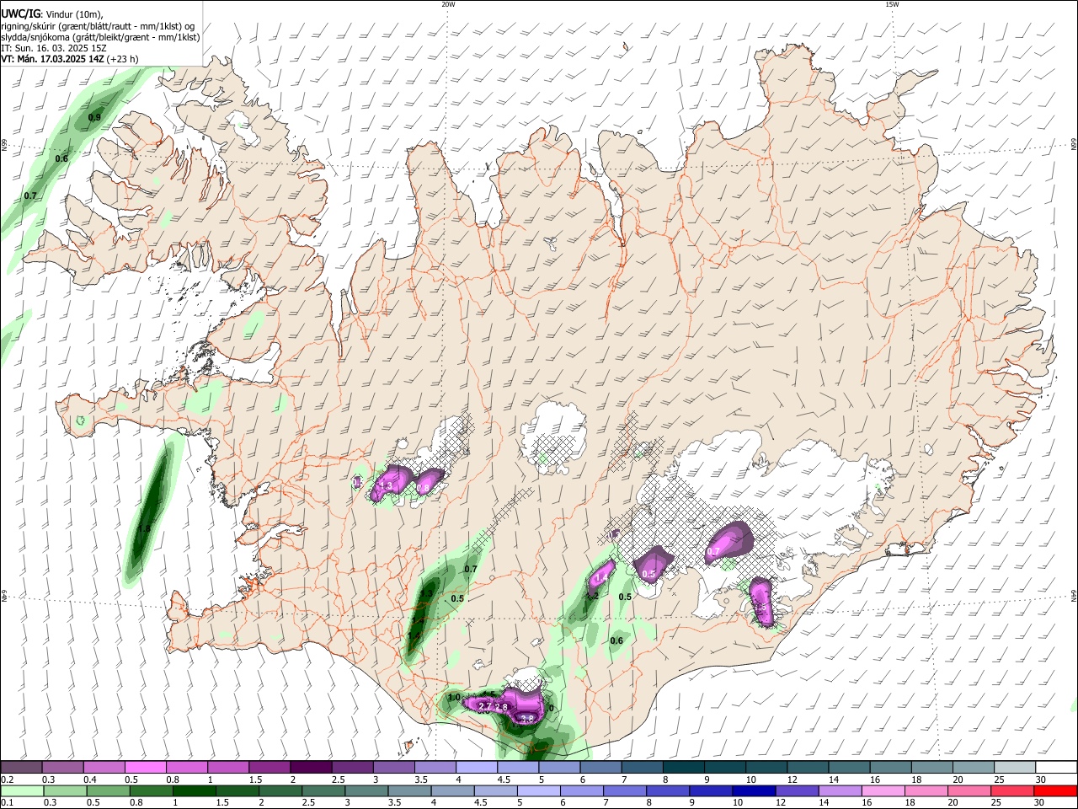The height and width of the screenshot is (809, 1078).
Task: Pick the dark teal 8–9 snow scale swatch
Action: pos(682,768)
